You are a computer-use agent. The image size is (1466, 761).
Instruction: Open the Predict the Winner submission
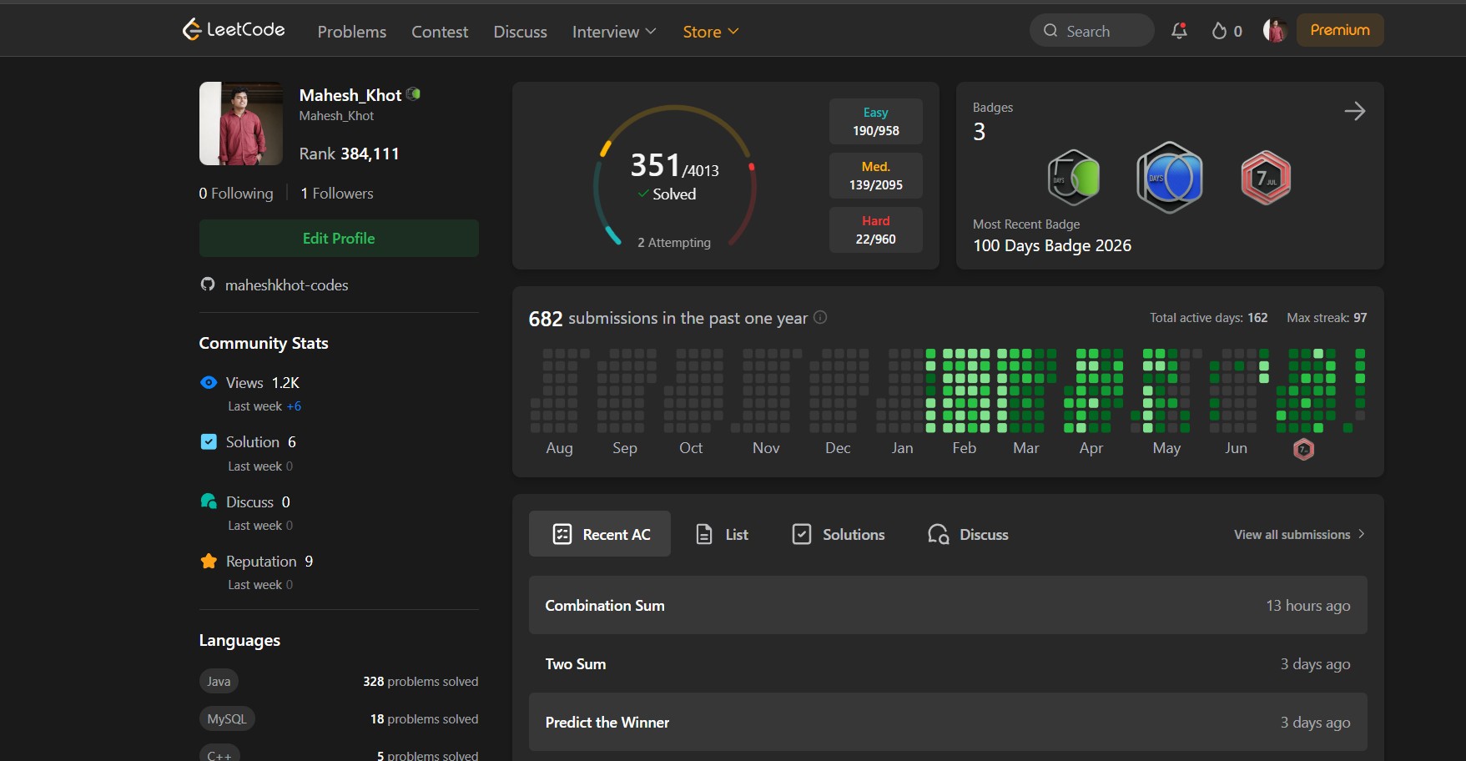[948, 722]
